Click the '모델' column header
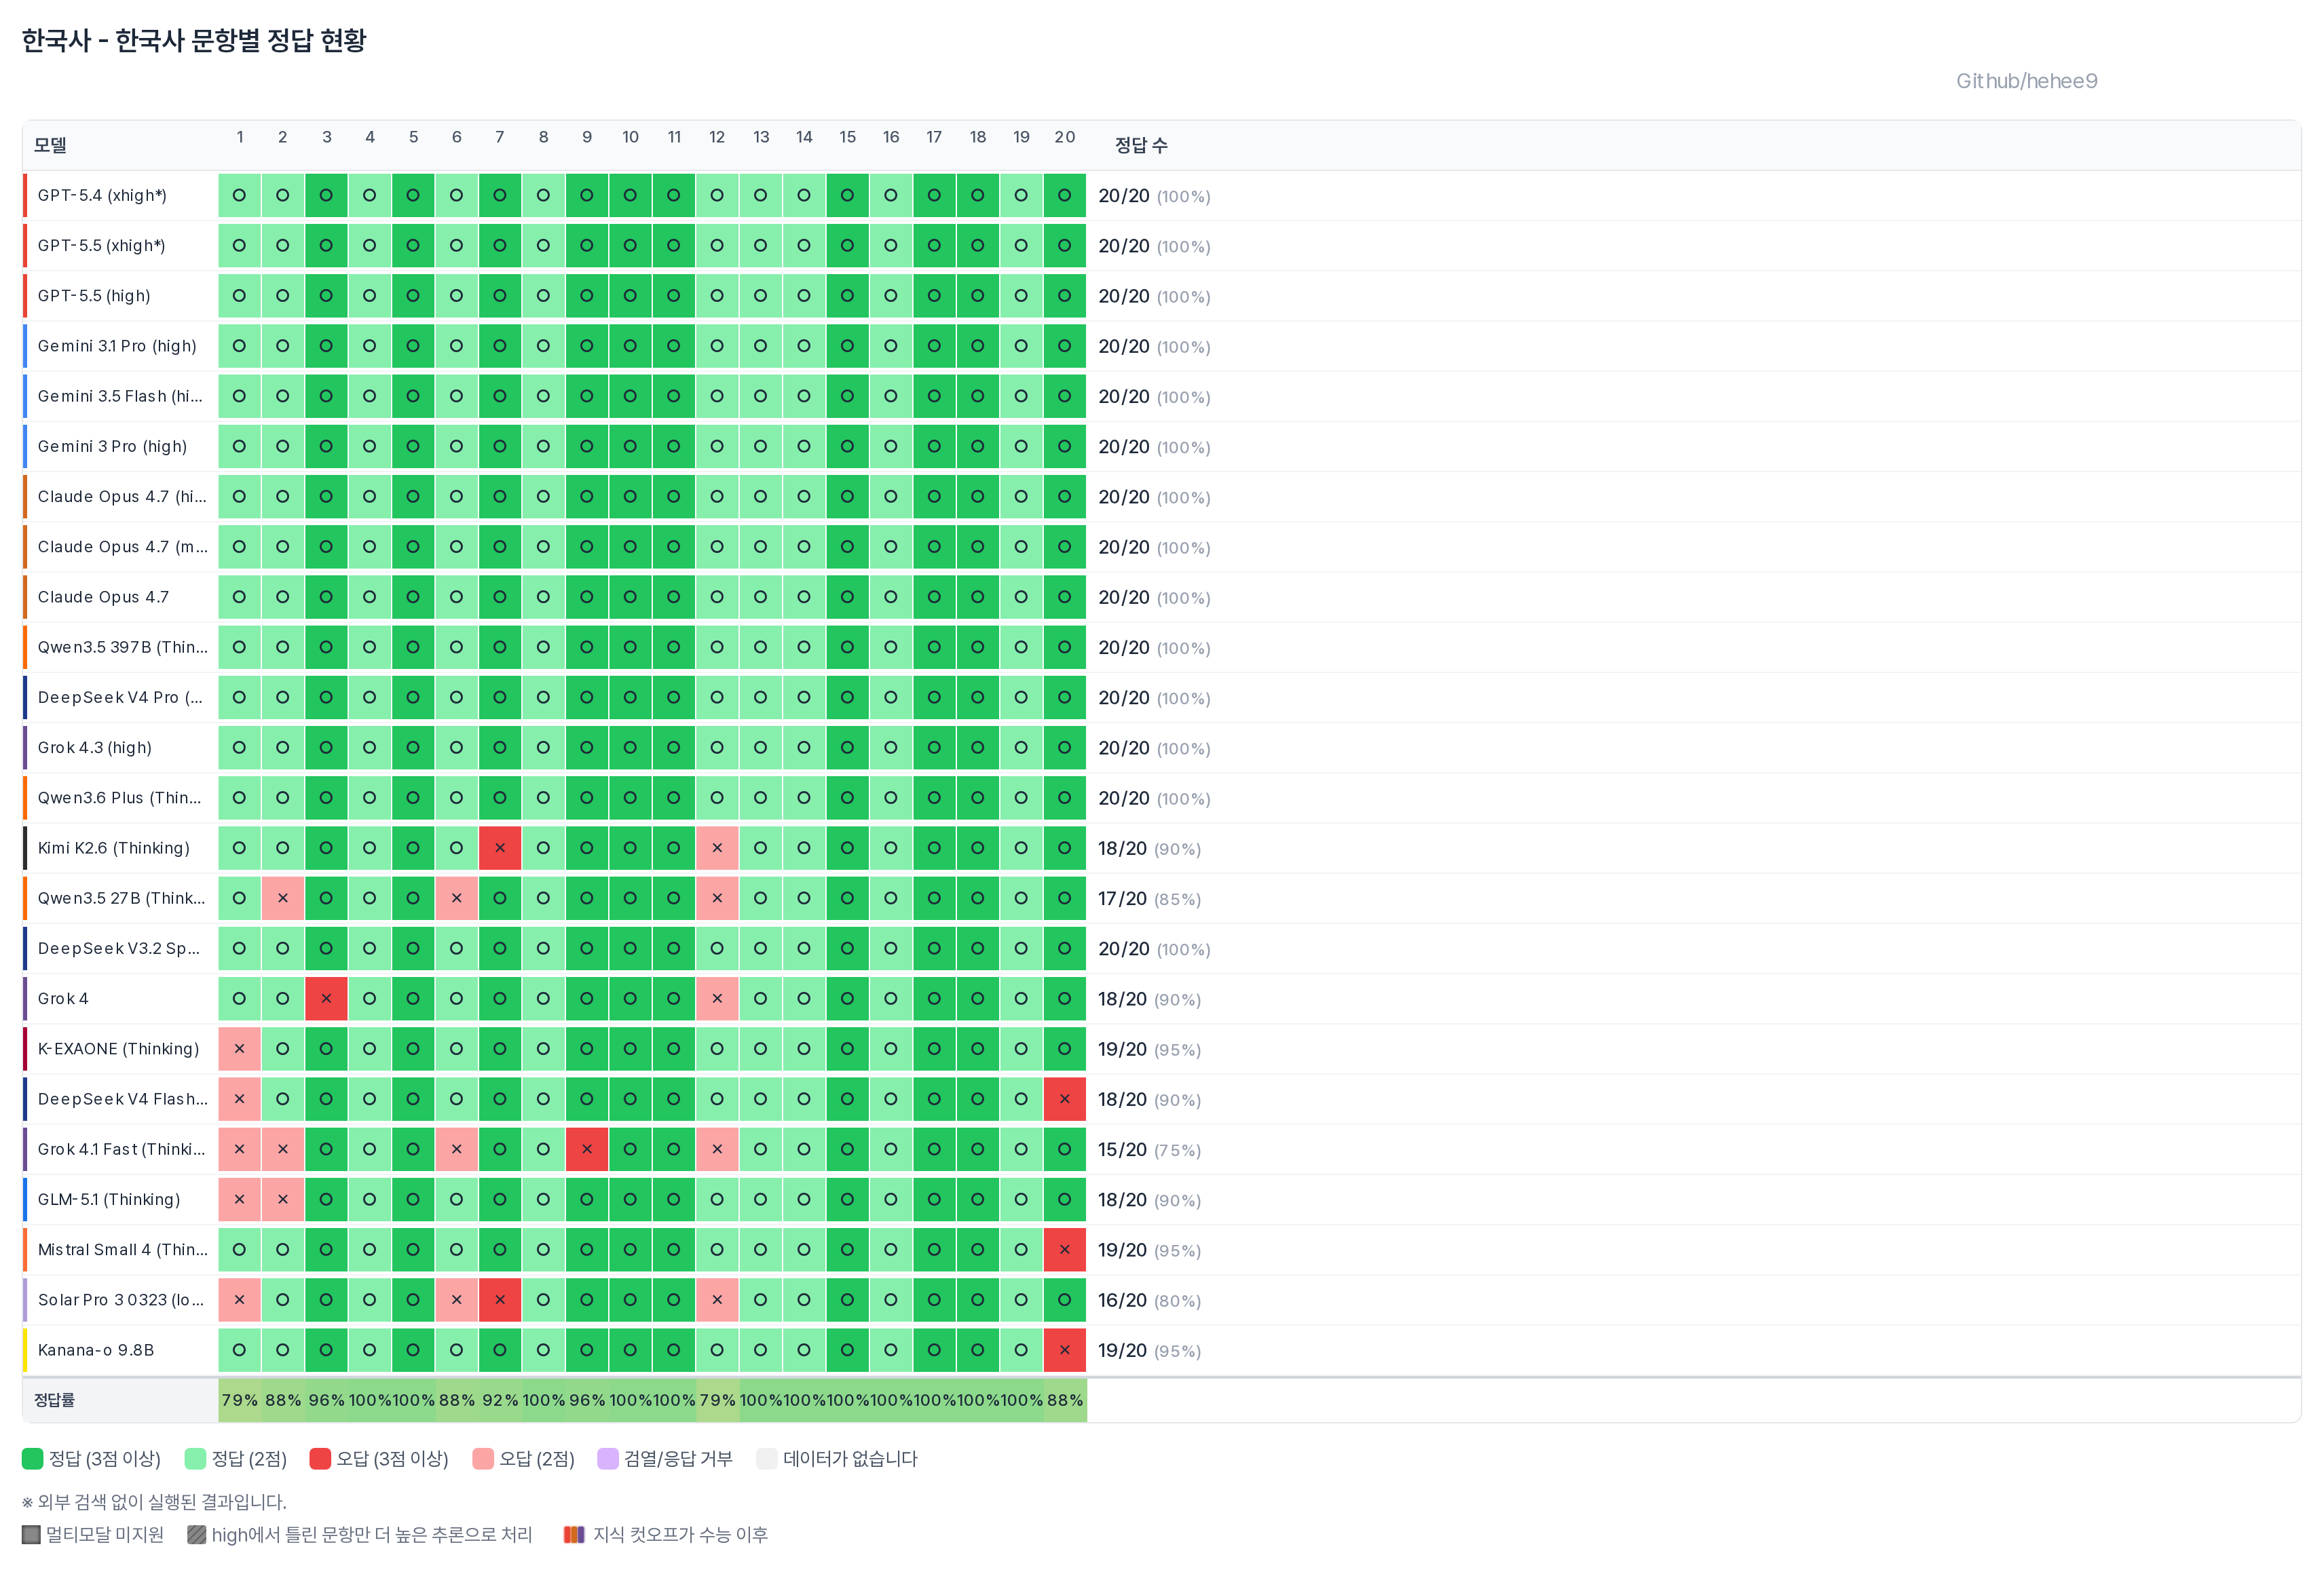The height and width of the screenshot is (1570, 2324). point(50,145)
